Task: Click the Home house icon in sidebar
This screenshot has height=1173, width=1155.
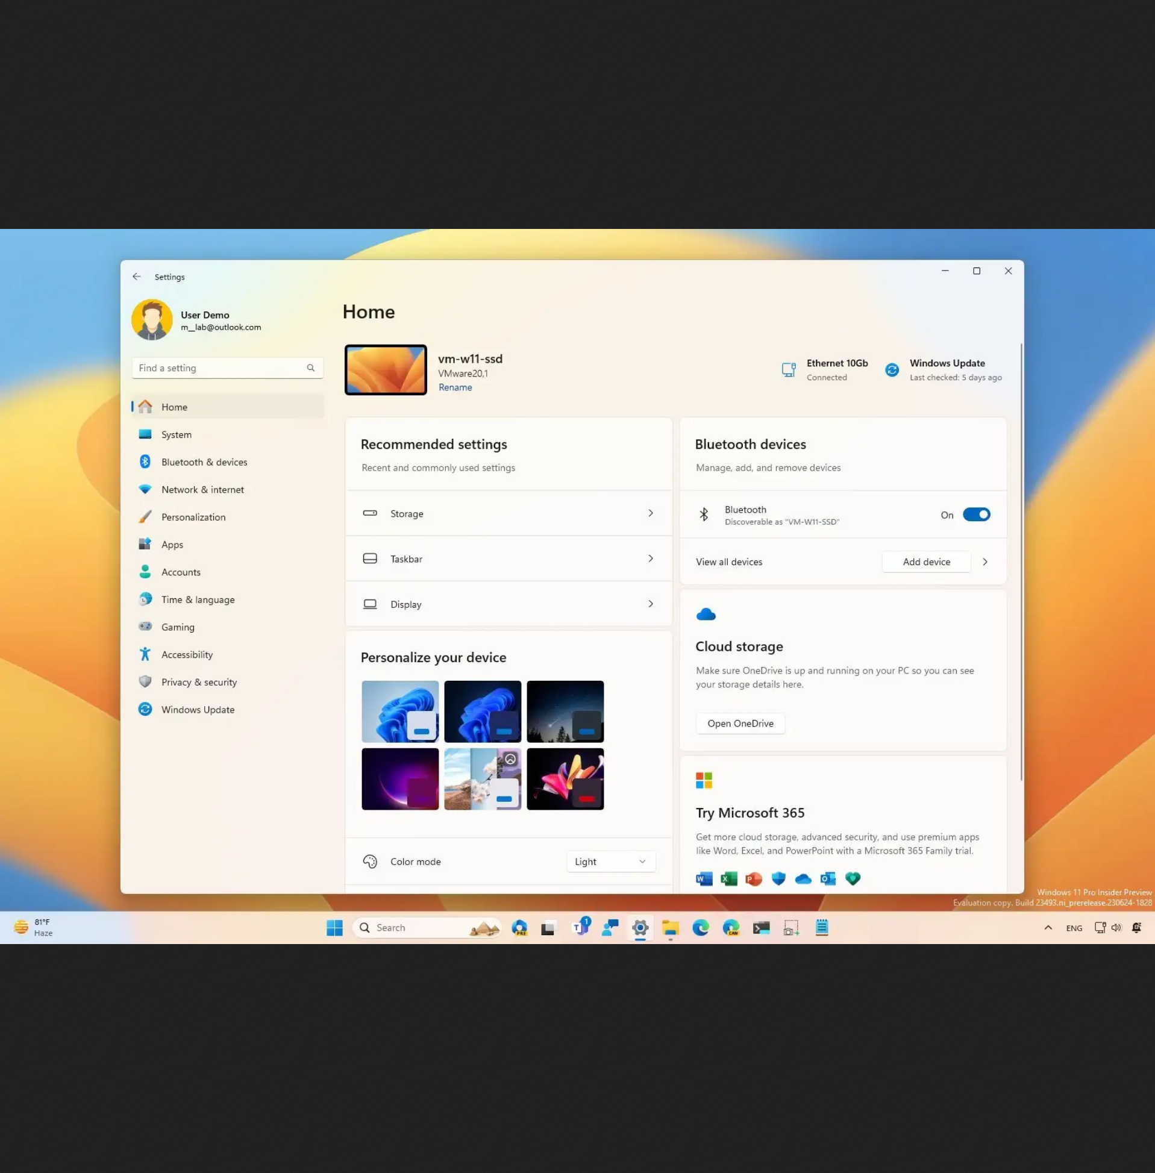Action: [x=145, y=407]
